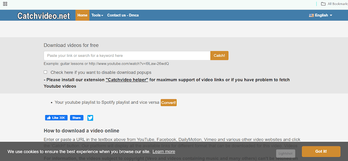Image resolution: width=348 pixels, height=161 pixels.
Task: Open the English language selector
Action: pyautogui.click(x=321, y=15)
